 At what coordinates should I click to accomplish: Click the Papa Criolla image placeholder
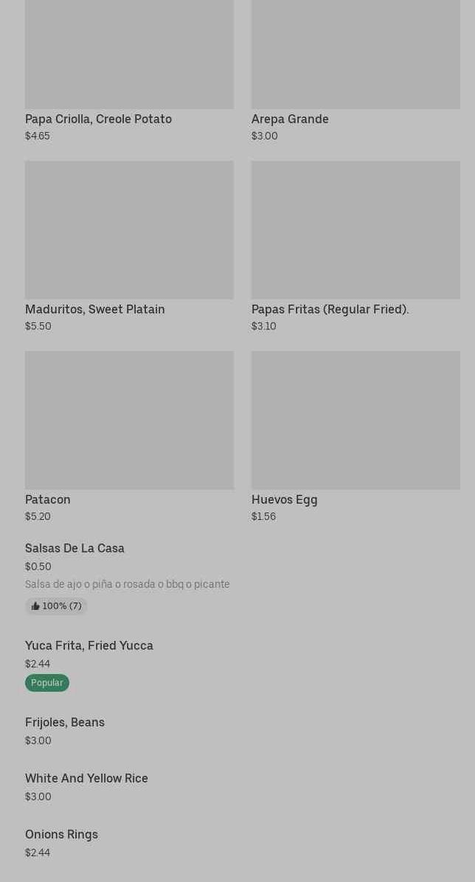point(129,52)
